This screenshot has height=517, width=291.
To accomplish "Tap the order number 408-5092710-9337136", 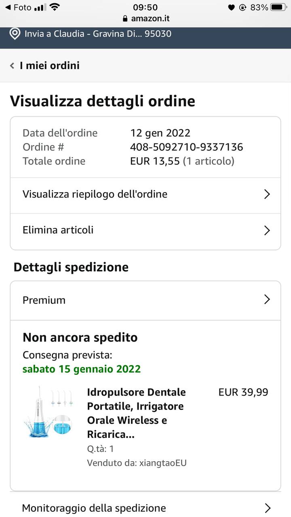I will coord(187,147).
